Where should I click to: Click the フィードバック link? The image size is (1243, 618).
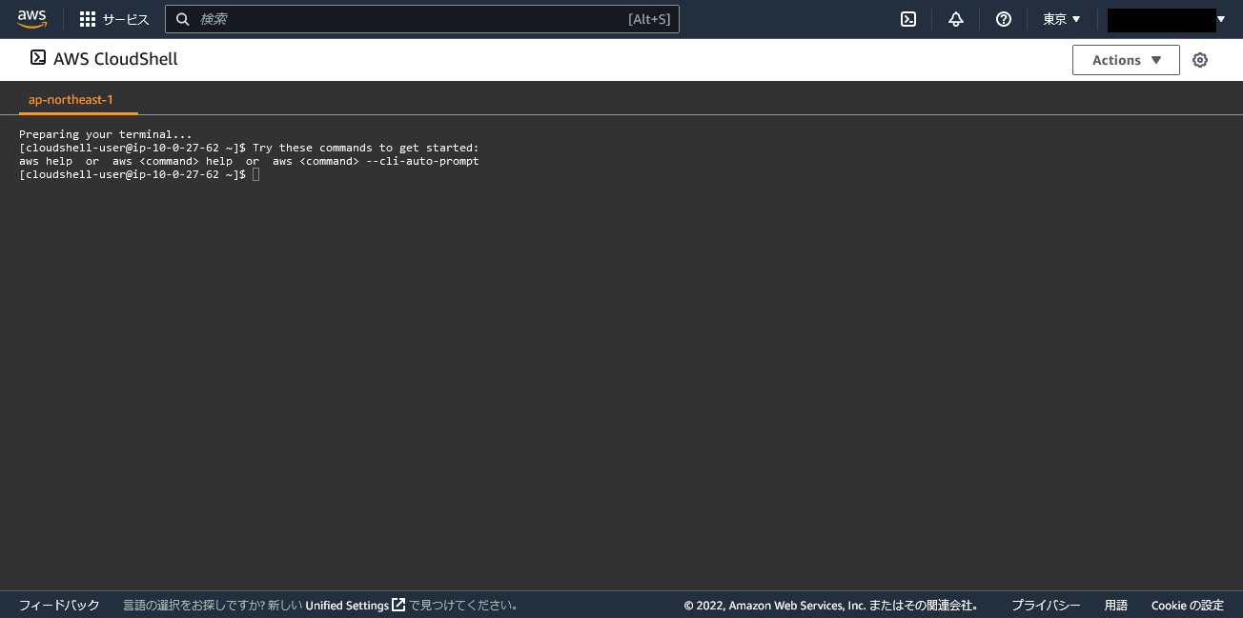click(x=58, y=605)
